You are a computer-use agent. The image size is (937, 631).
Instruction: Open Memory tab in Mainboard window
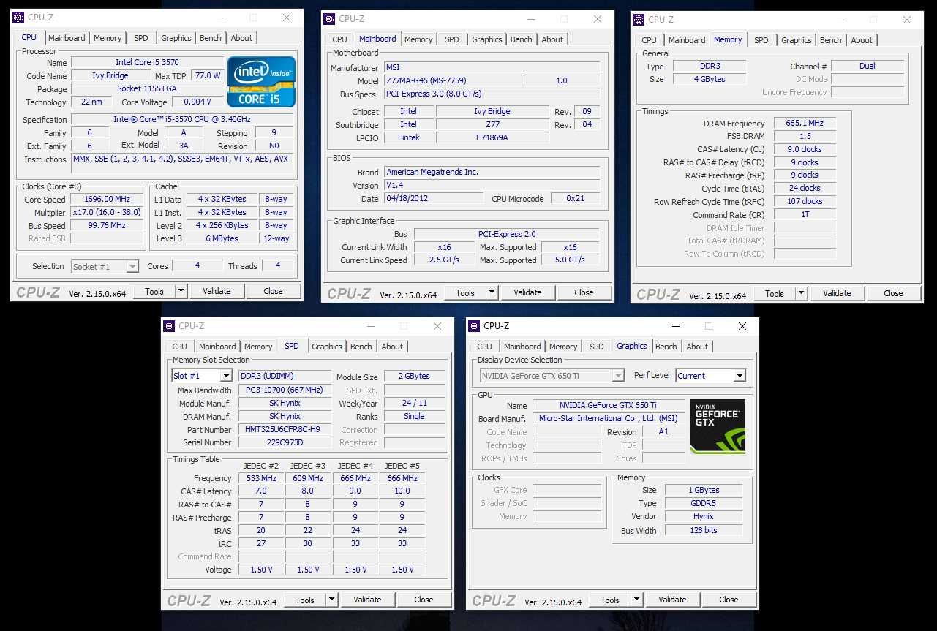[x=418, y=39]
